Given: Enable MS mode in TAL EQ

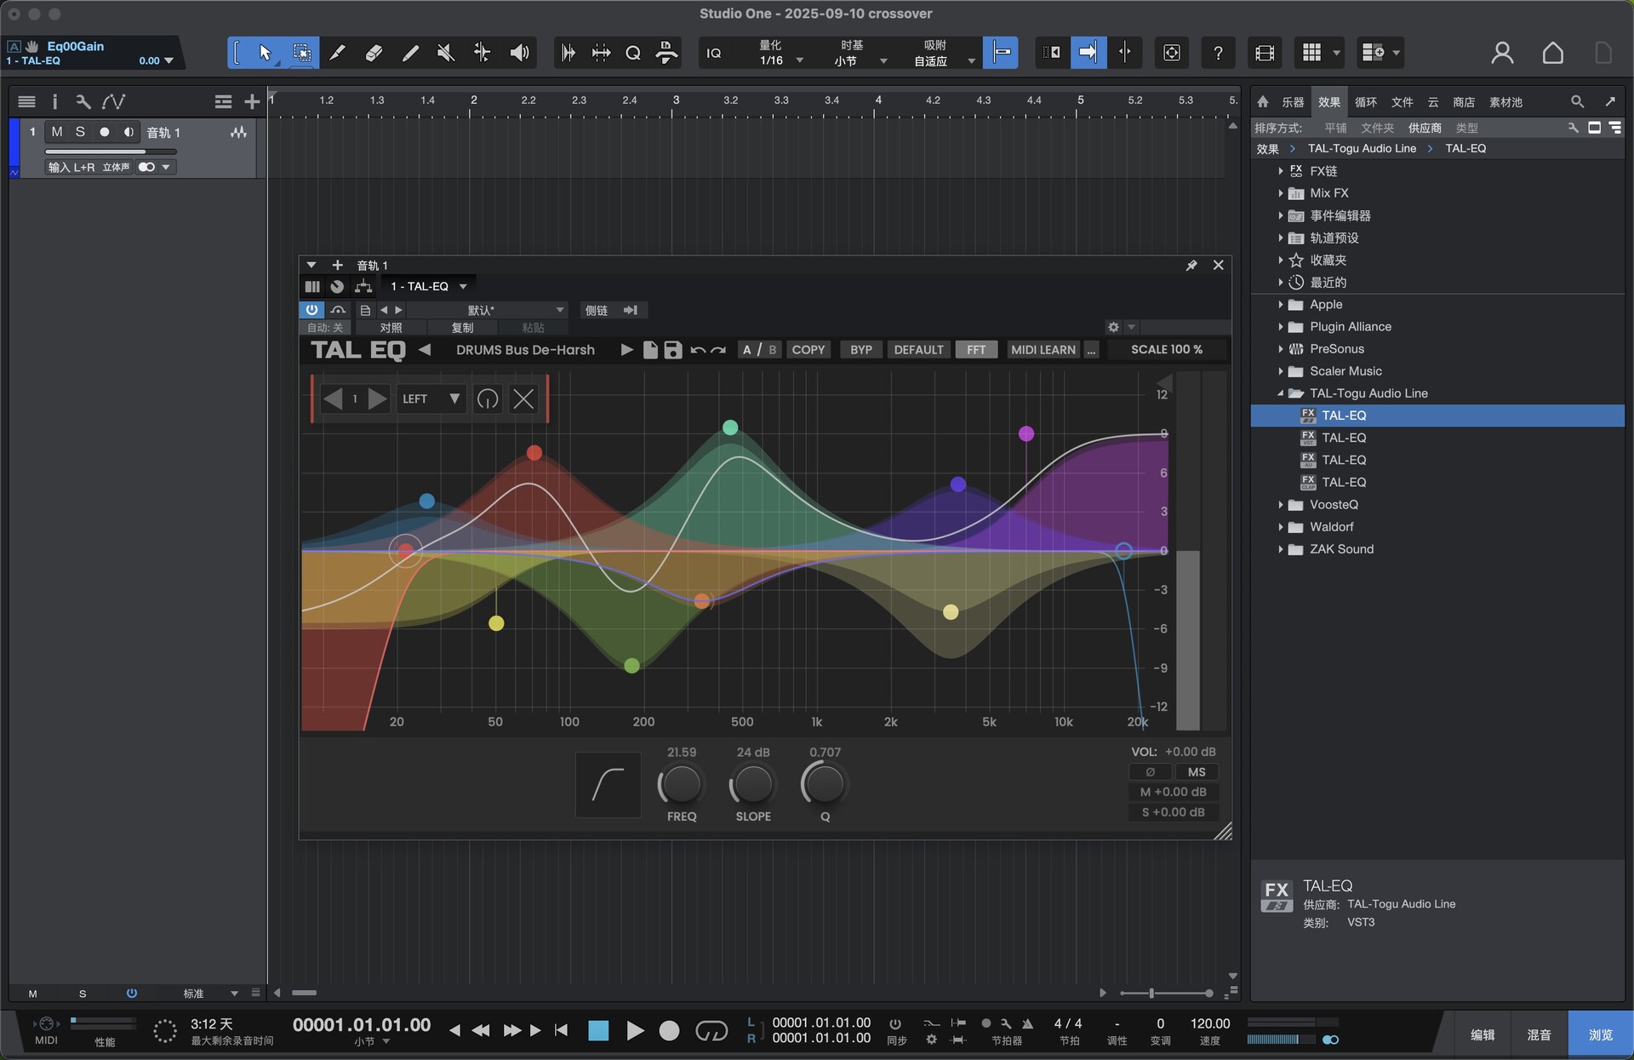Looking at the screenshot, I should click(1196, 772).
